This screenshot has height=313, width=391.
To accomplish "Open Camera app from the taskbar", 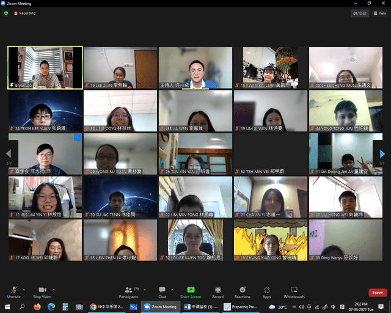I will 79,307.
